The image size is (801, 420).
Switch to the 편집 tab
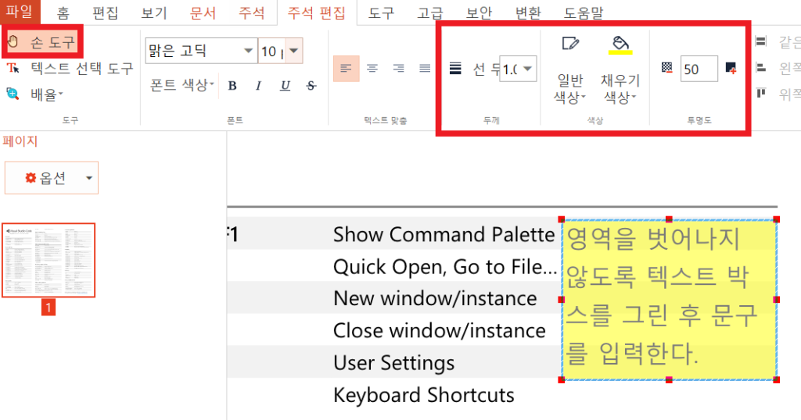106,12
